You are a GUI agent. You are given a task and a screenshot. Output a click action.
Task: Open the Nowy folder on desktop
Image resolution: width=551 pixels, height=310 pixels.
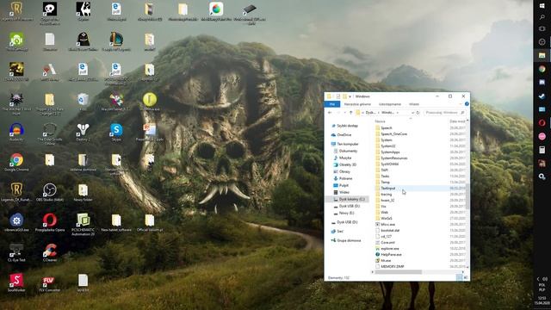(x=83, y=191)
